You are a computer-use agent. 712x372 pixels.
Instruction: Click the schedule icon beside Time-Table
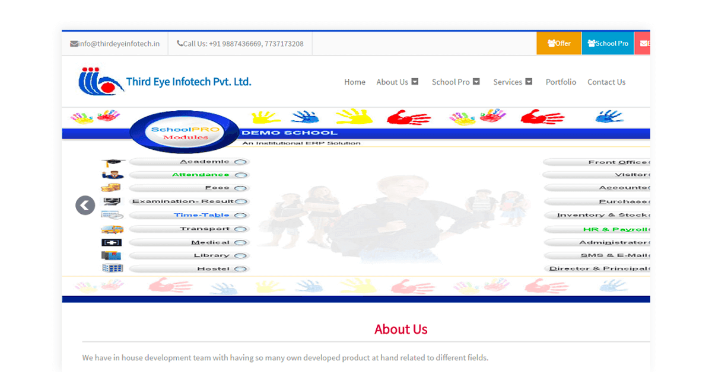click(112, 215)
